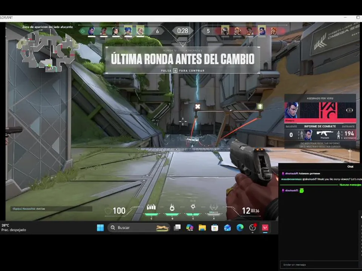Image resolution: width=362 pixels, height=271 pixels.
Task: Click the shield armor icon beside 100
Action: [x=108, y=211]
